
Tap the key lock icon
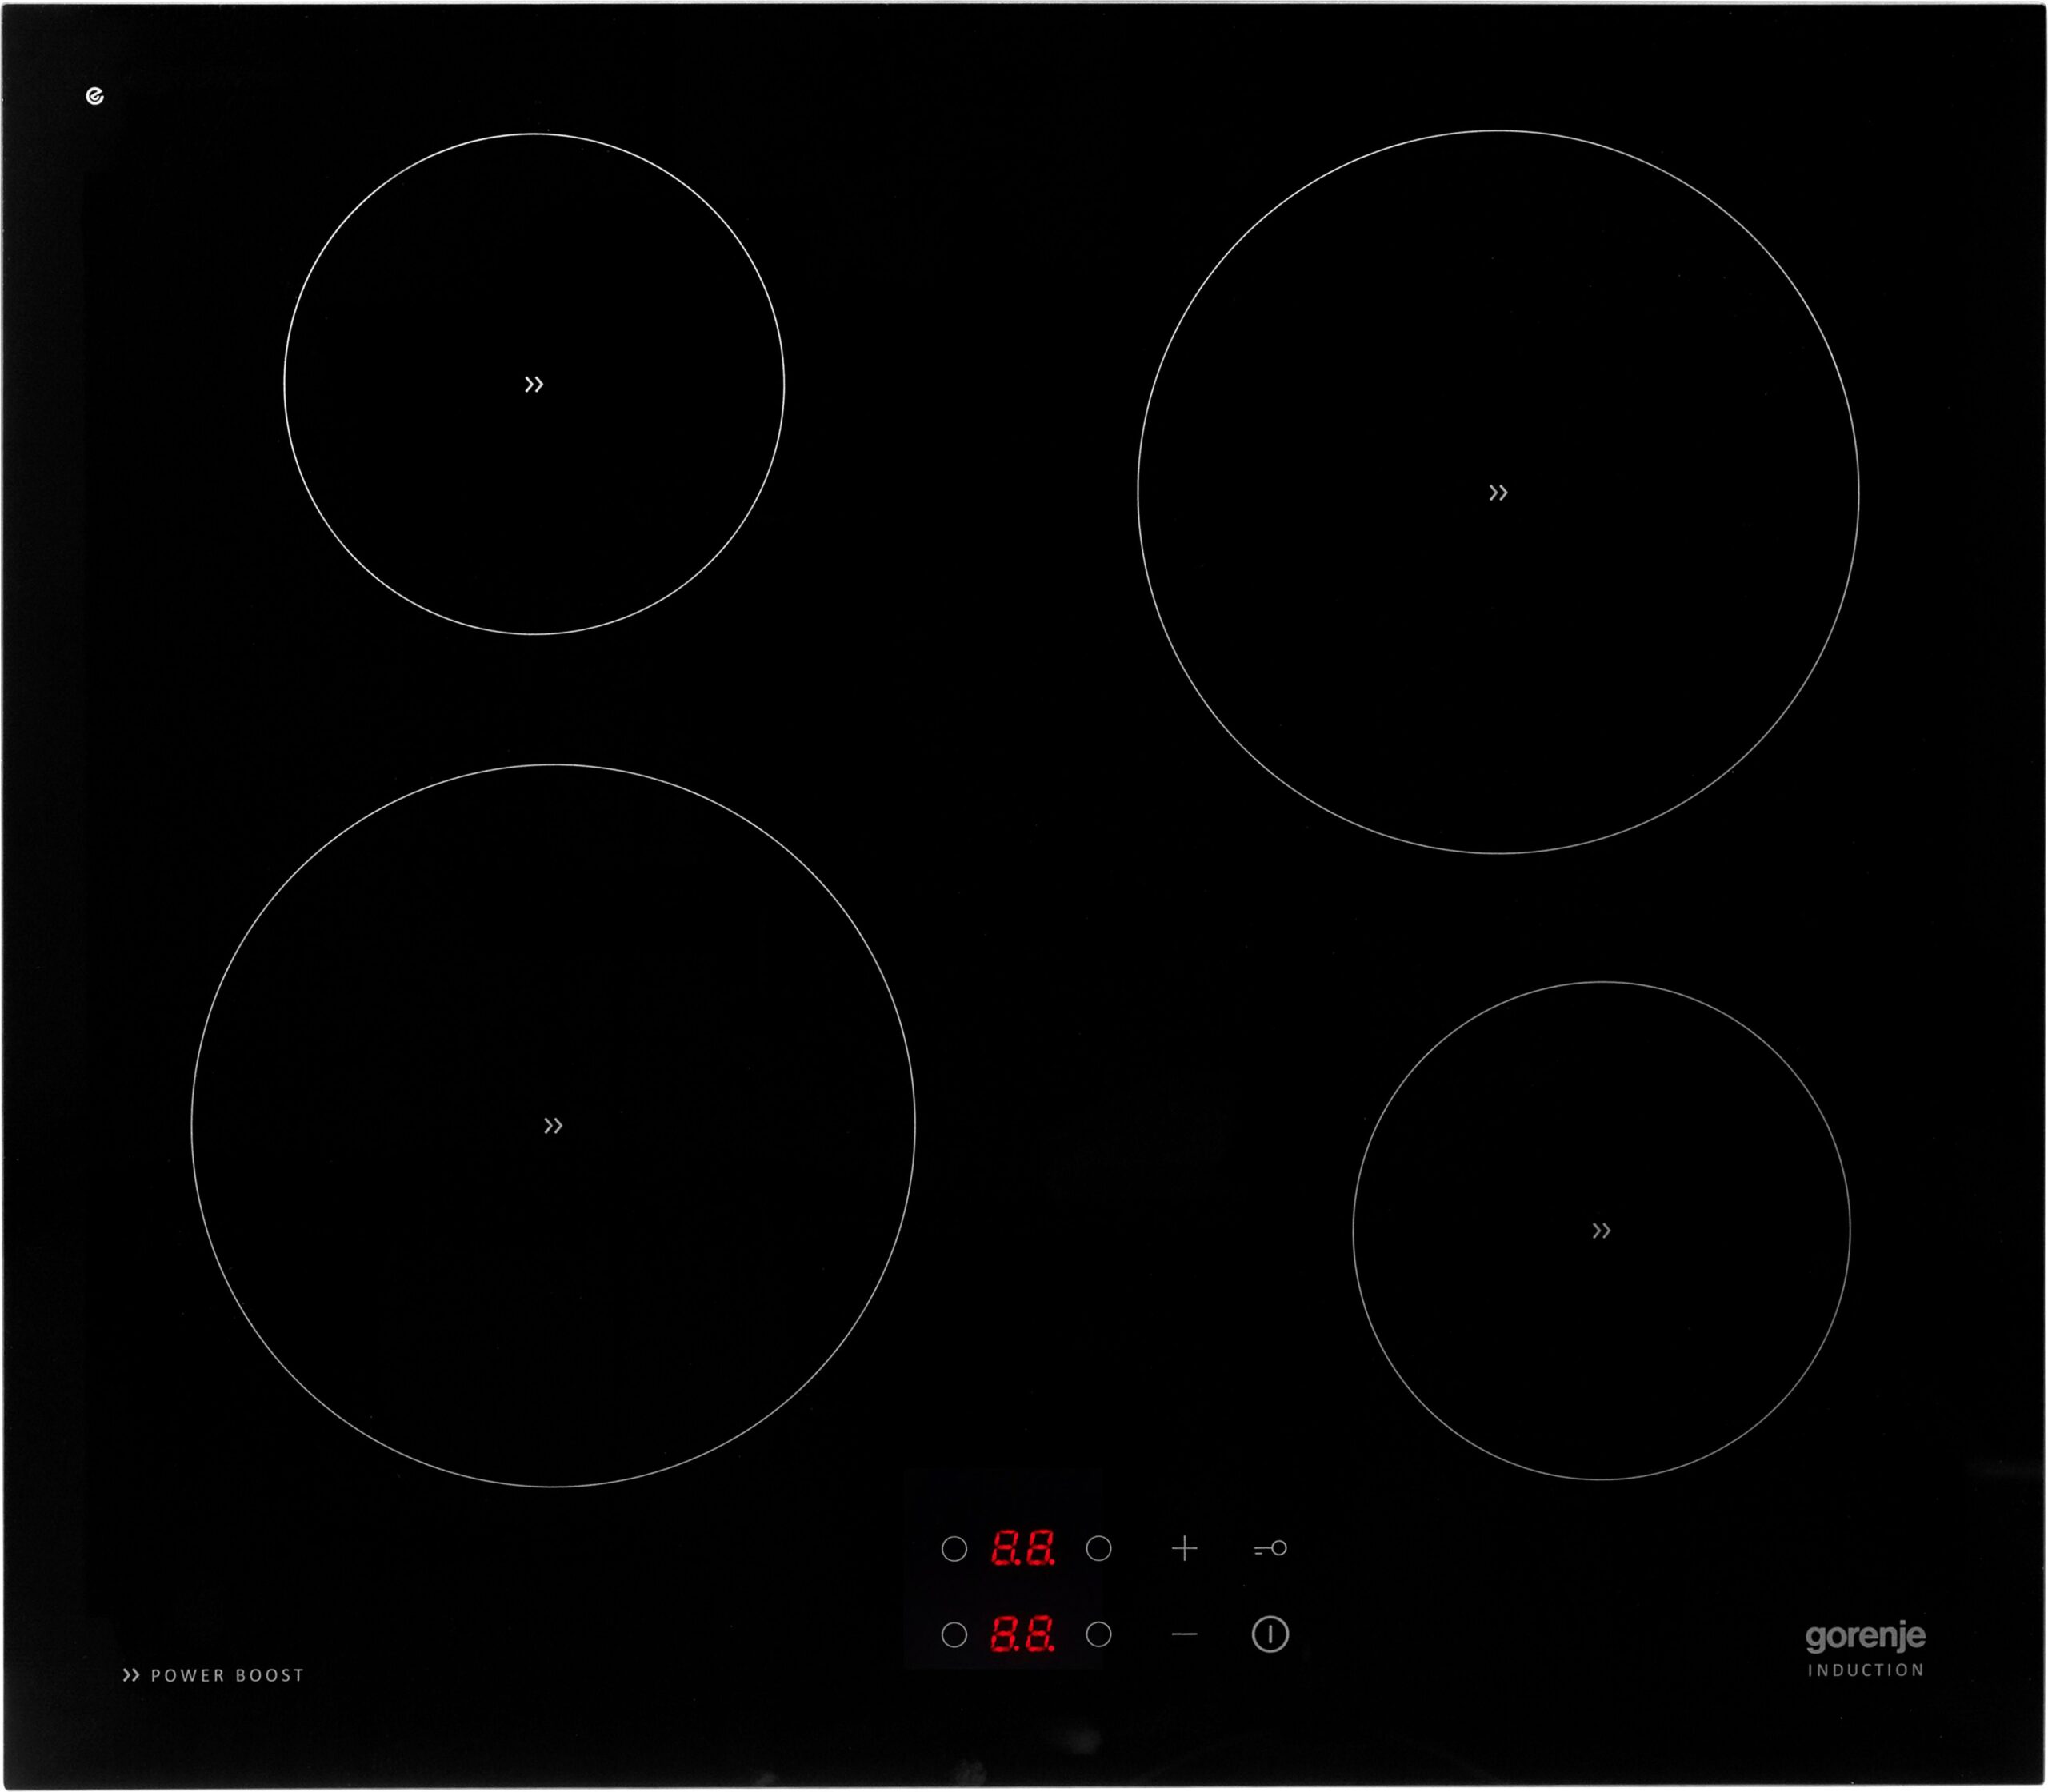[x=1270, y=1549]
